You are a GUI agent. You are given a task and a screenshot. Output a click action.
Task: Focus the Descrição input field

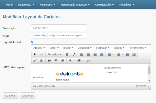[x=59, y=28]
